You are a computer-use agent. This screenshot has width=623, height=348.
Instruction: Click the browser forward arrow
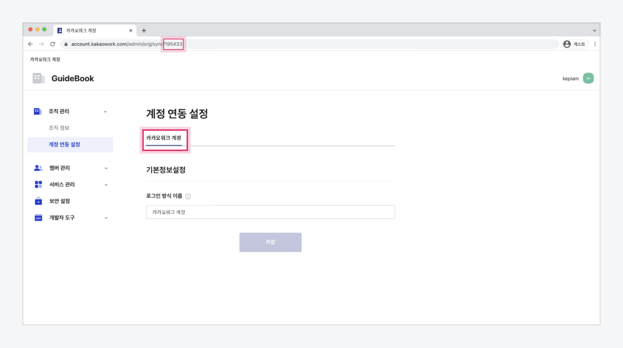pos(42,44)
